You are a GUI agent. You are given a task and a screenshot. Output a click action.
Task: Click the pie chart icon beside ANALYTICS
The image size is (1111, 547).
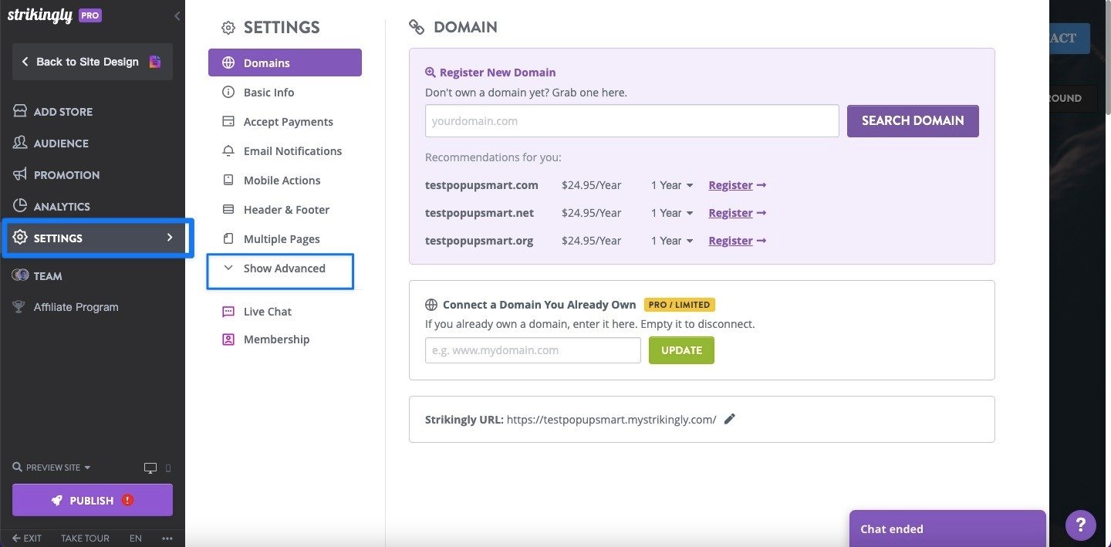coord(20,206)
